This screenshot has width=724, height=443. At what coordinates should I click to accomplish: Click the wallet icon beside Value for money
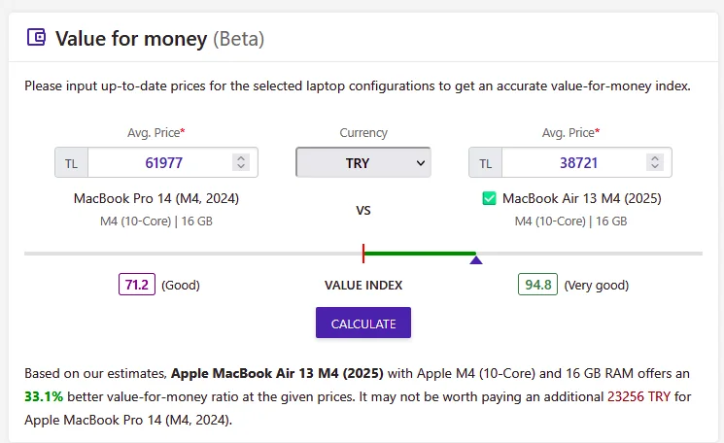pos(36,38)
